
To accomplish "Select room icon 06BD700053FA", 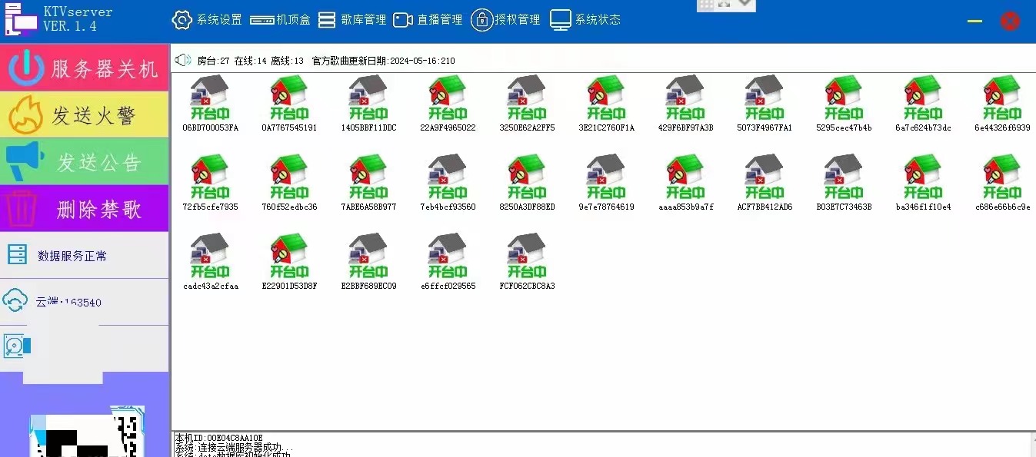I will click(210, 98).
